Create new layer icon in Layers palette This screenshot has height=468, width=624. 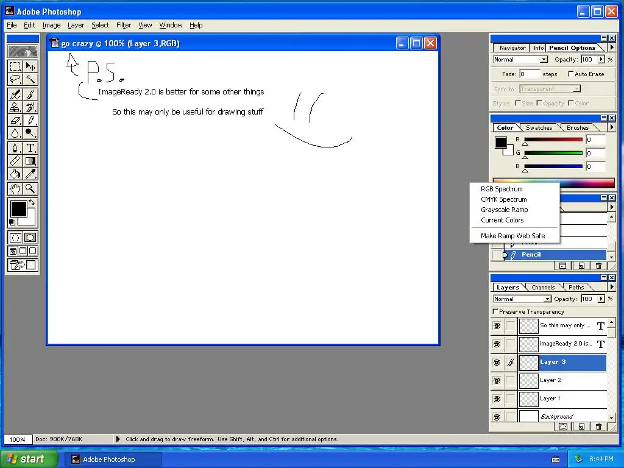coord(581,427)
